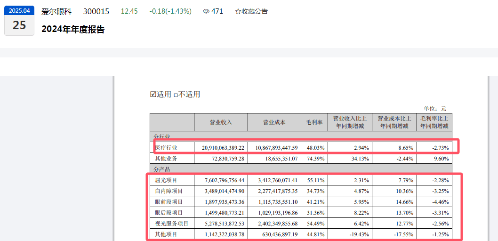Open the 爱尔眼科 stock name link
498x241 pixels.
[56, 11]
